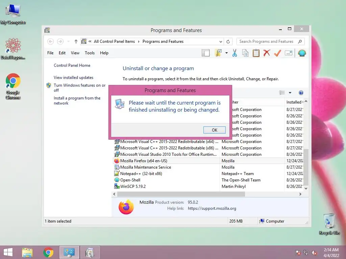Click the horizontal scrollbar left arrow
Viewport: 346px width, 259px height.
(x=114, y=194)
